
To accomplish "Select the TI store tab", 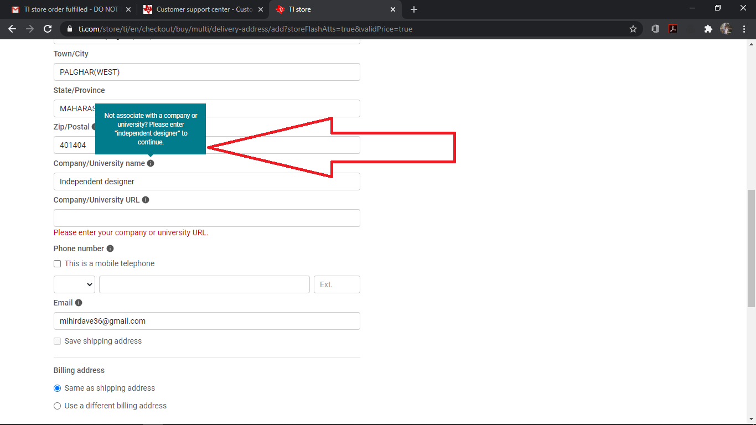I will tap(335, 9).
